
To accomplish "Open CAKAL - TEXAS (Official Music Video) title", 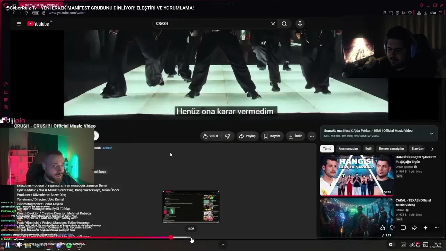I will click(x=413, y=203).
